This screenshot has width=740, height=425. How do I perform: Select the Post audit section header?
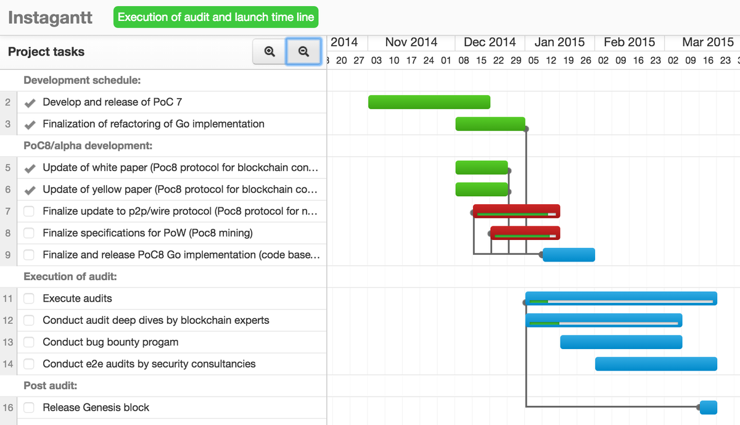point(51,386)
